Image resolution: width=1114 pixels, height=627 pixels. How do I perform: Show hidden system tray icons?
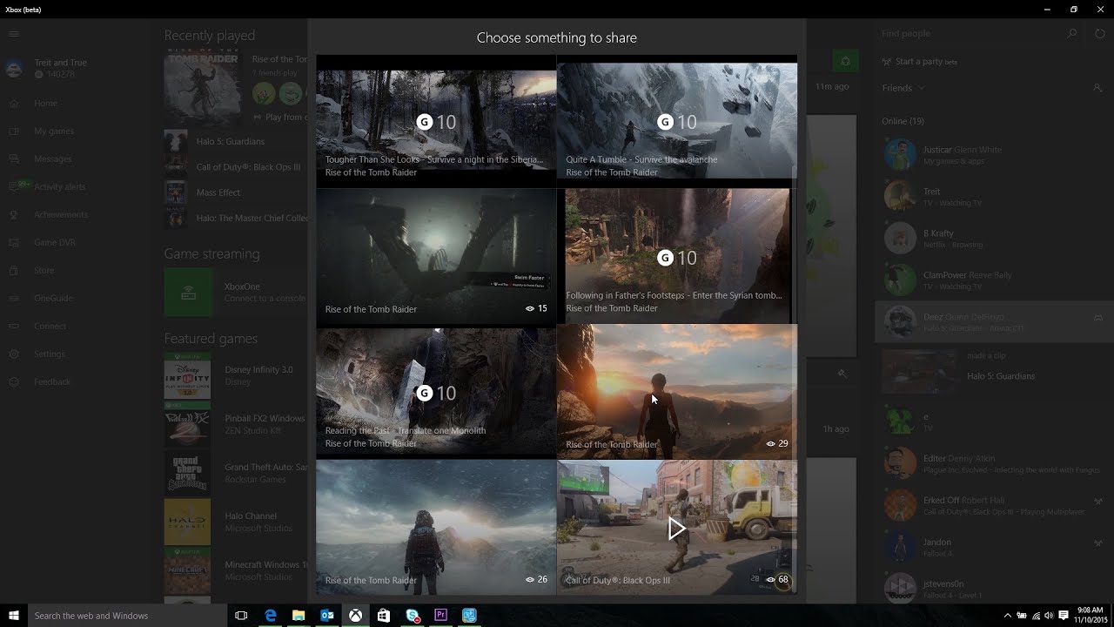(x=1008, y=616)
